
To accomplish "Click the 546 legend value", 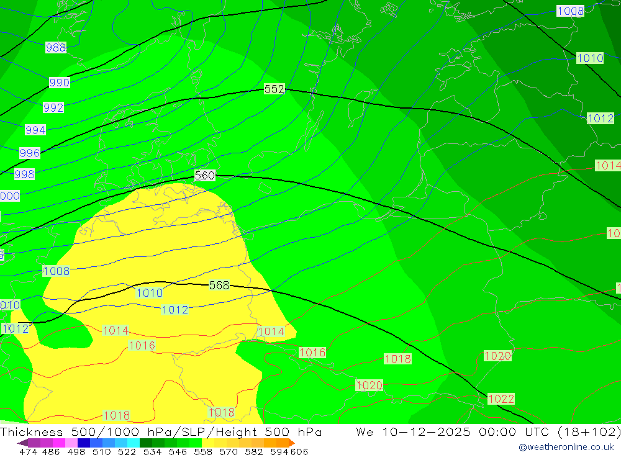I will pyautogui.click(x=178, y=451).
